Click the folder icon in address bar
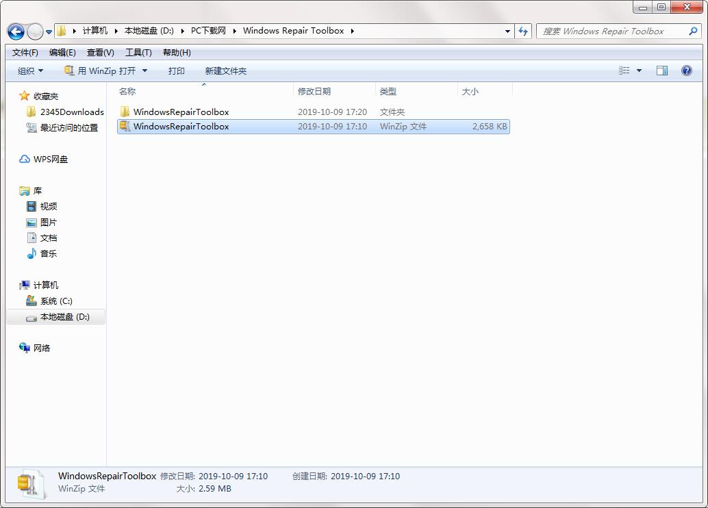The width and height of the screenshot is (708, 508). click(x=62, y=31)
